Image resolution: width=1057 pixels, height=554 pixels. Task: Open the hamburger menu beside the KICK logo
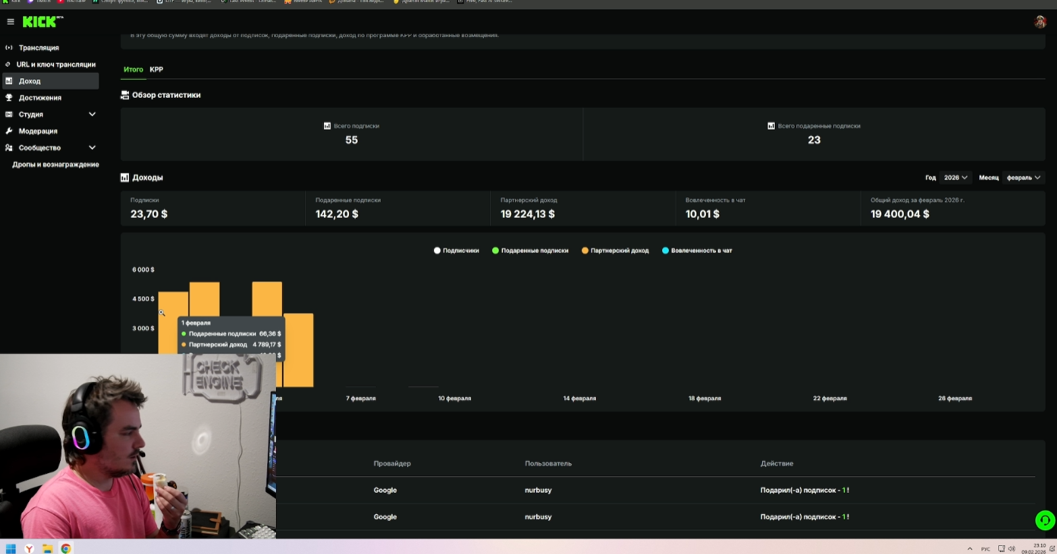coord(10,22)
